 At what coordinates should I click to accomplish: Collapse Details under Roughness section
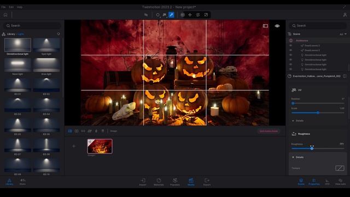298,157
